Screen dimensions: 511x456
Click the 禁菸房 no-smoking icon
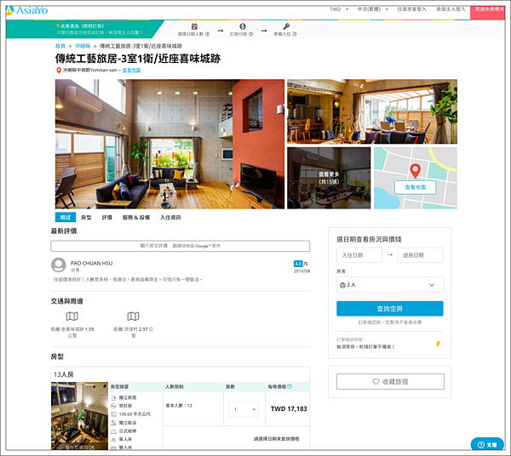(113, 406)
